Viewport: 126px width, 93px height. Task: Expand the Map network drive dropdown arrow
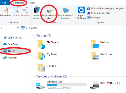[52, 18]
